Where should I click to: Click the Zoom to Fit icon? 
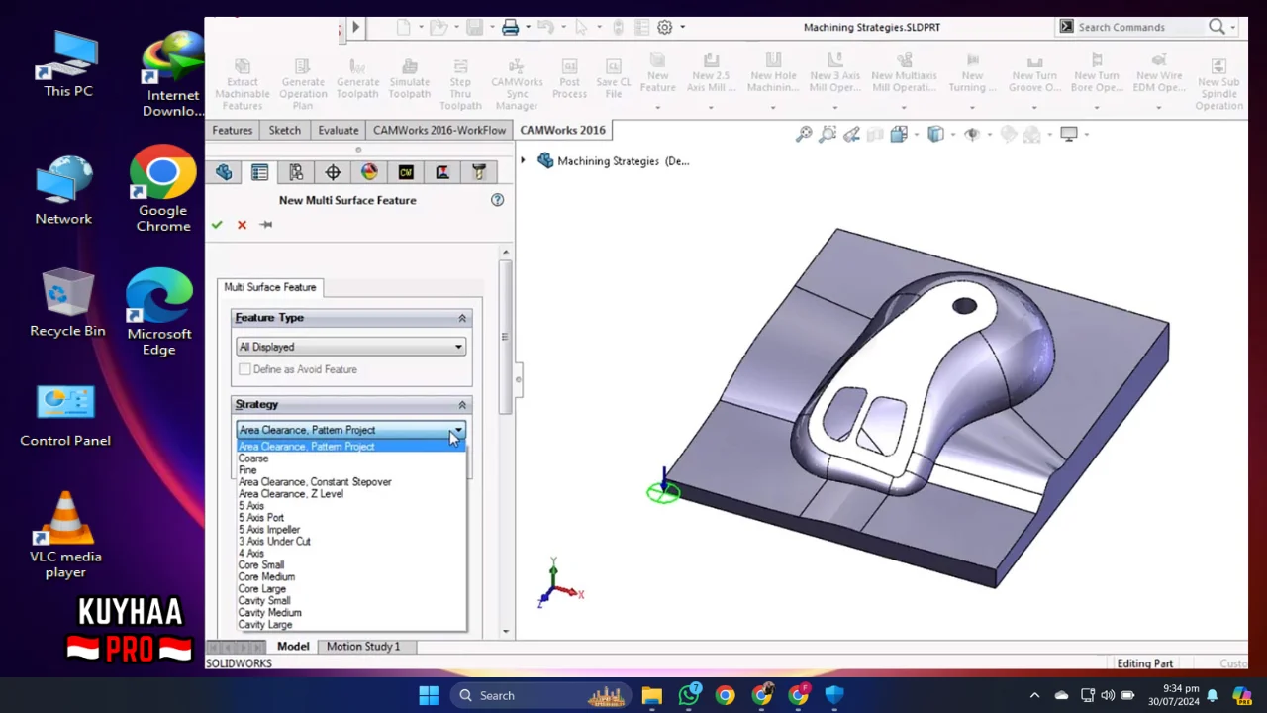[804, 134]
